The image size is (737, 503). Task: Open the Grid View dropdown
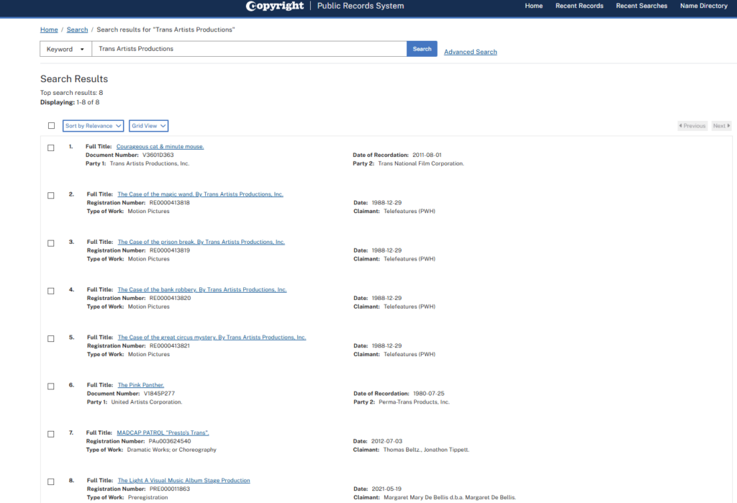point(148,126)
